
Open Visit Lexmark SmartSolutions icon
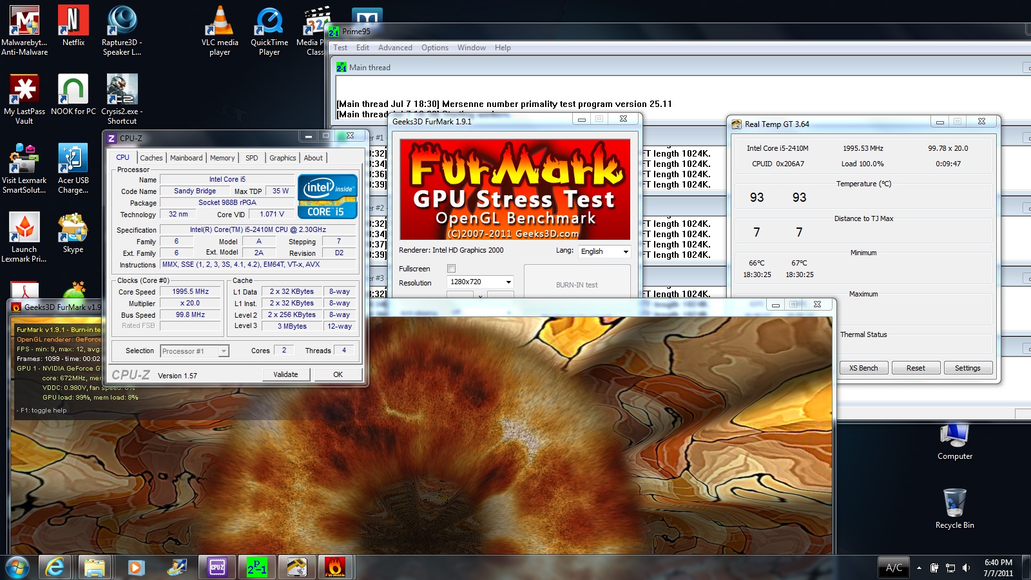pyautogui.click(x=24, y=168)
